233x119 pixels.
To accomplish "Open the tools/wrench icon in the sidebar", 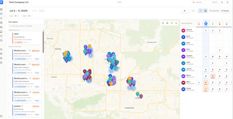I will pyautogui.click(x=1, y=18).
